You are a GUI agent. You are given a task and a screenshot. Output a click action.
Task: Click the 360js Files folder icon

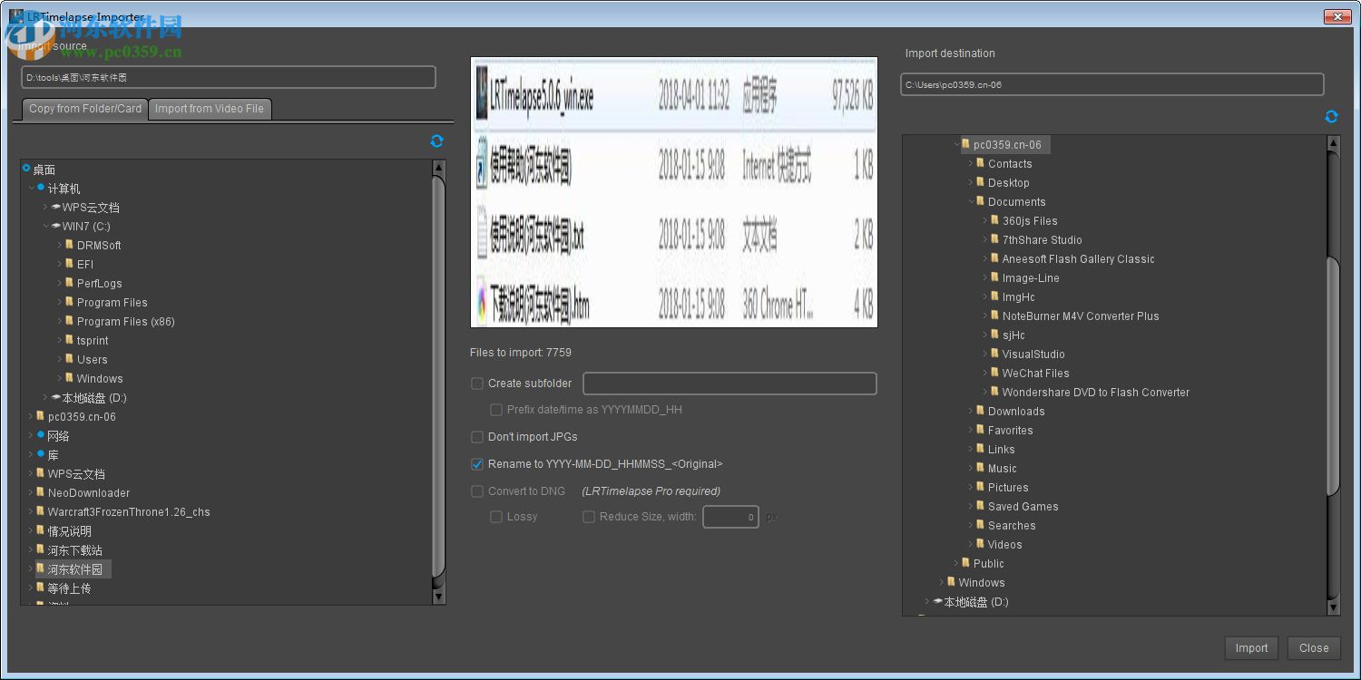(995, 220)
